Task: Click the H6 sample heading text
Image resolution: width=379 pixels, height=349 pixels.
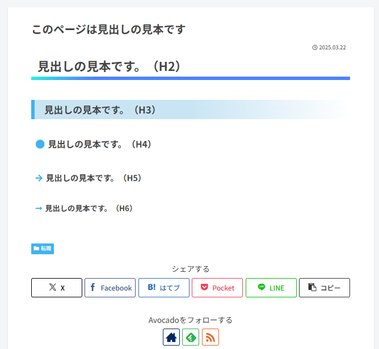Action: pyautogui.click(x=89, y=208)
